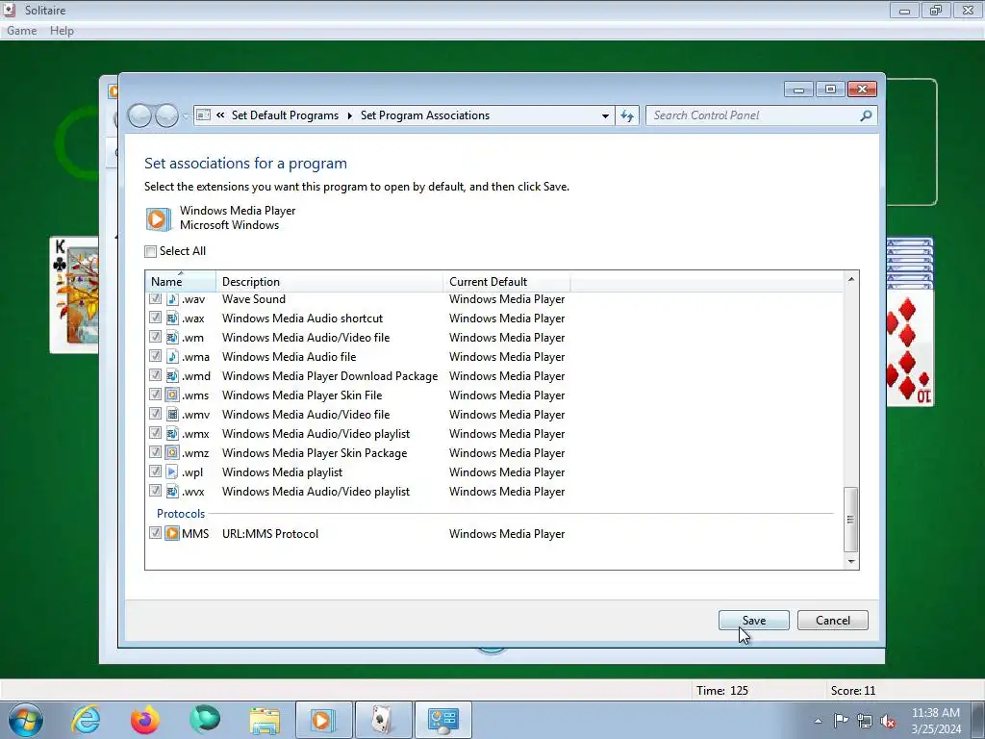The image size is (985, 739).
Task: Click the .wma file type icon
Action: click(x=172, y=356)
